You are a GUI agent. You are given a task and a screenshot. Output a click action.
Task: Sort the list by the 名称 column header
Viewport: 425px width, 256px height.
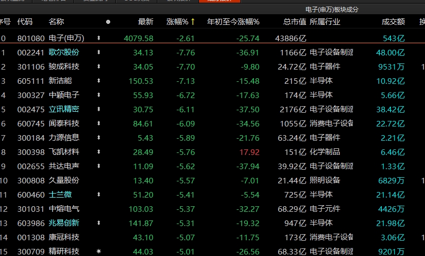(56, 22)
